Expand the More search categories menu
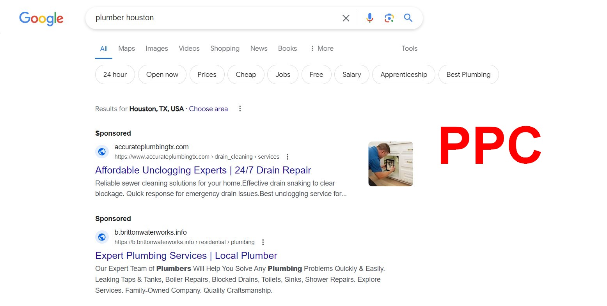Screen dimensions: 607x306 click(322, 48)
